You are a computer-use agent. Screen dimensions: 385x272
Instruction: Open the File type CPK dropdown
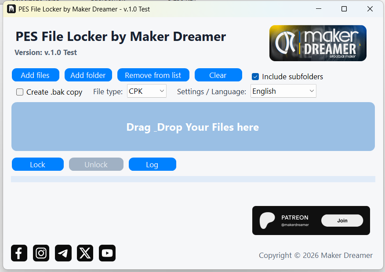point(147,91)
